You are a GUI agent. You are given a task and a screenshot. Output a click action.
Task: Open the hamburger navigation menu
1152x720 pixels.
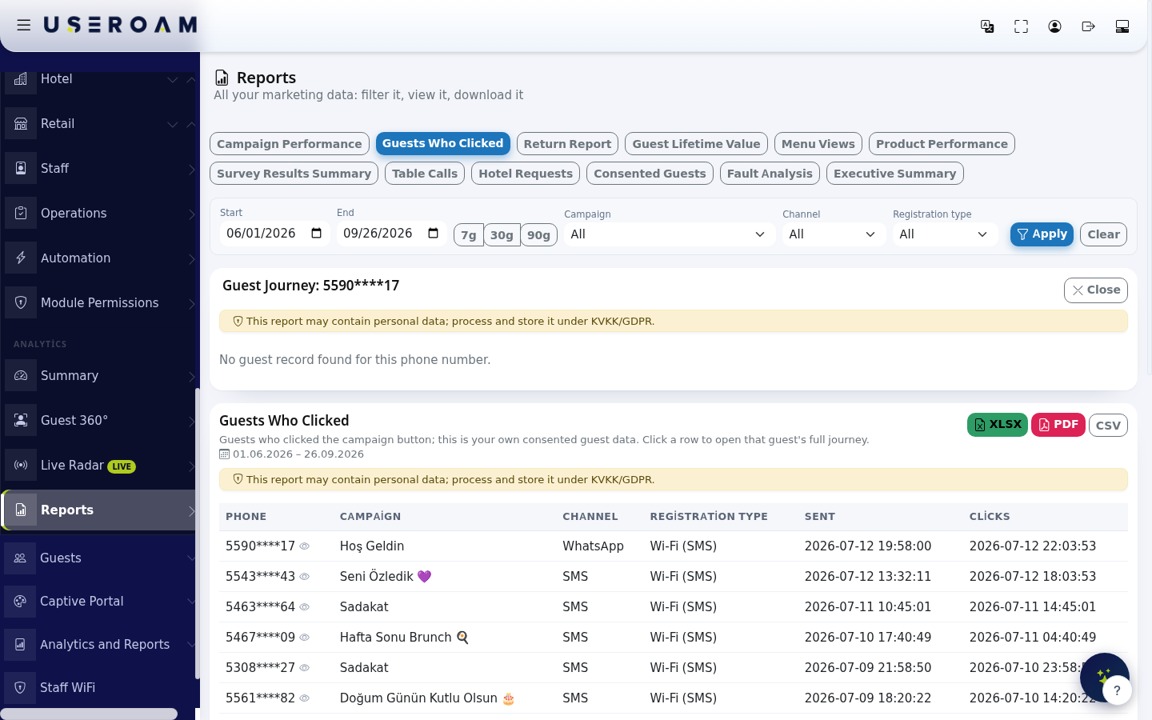(x=24, y=26)
